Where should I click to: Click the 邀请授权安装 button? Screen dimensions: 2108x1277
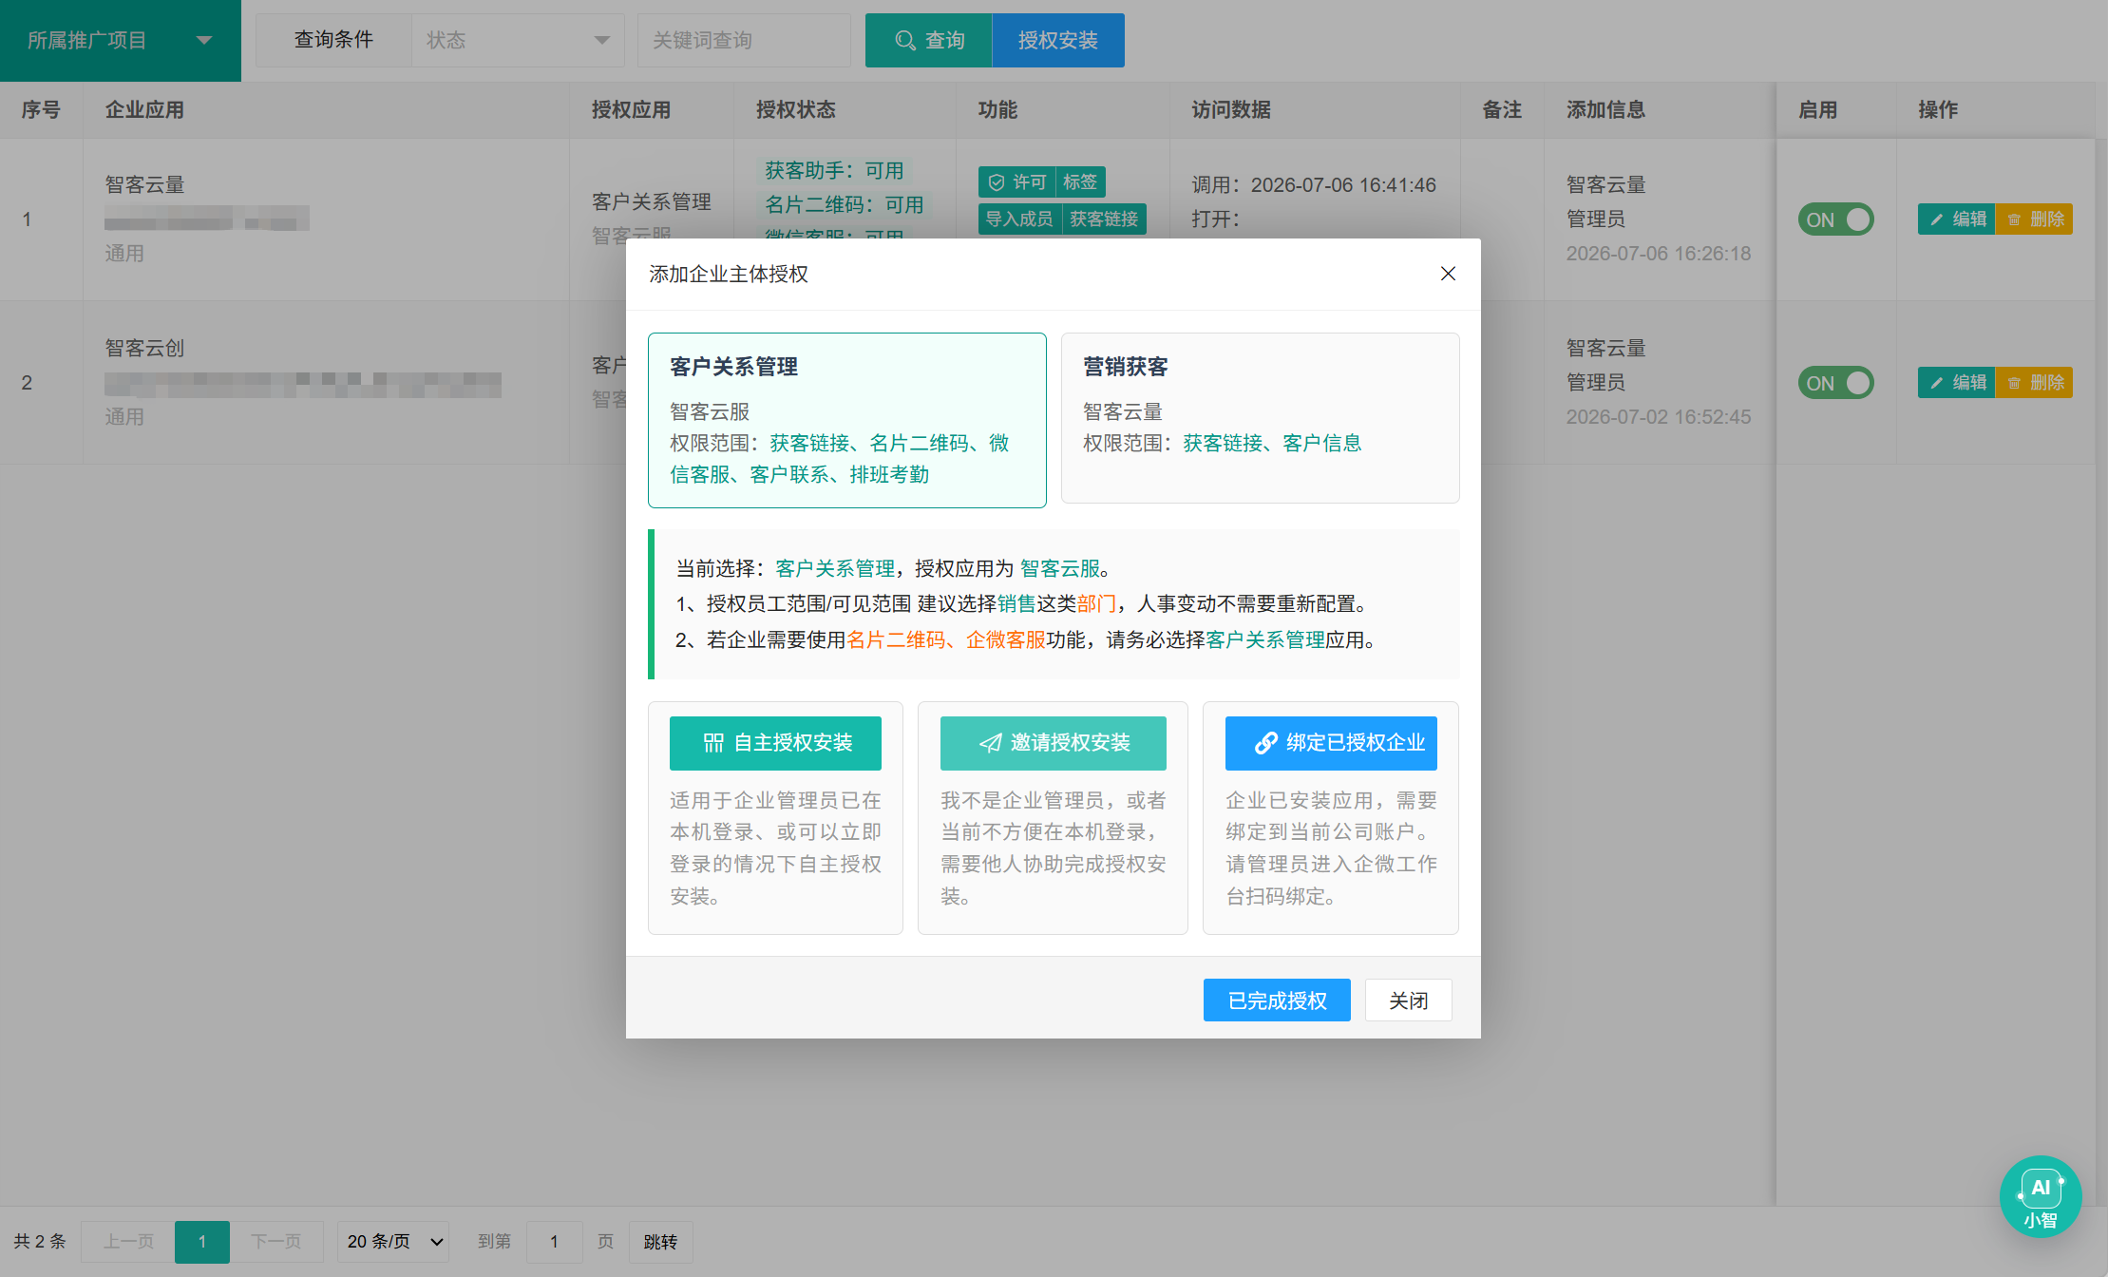click(1053, 743)
